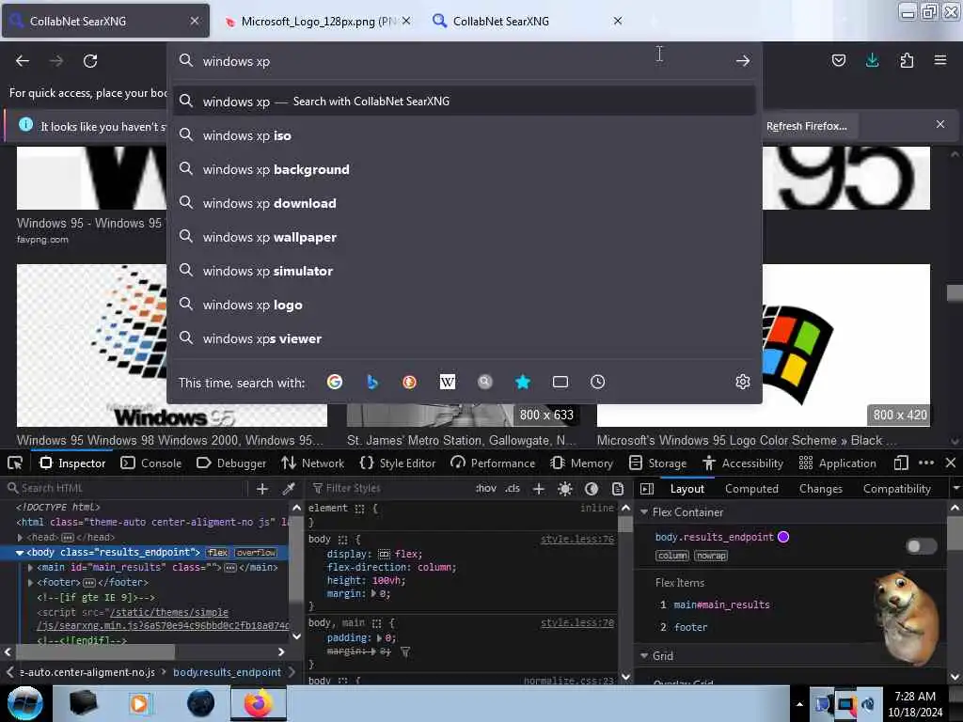This screenshot has height=722, width=963.
Task: Open the sidebar tabs overflow dropdown
Action: click(955, 489)
